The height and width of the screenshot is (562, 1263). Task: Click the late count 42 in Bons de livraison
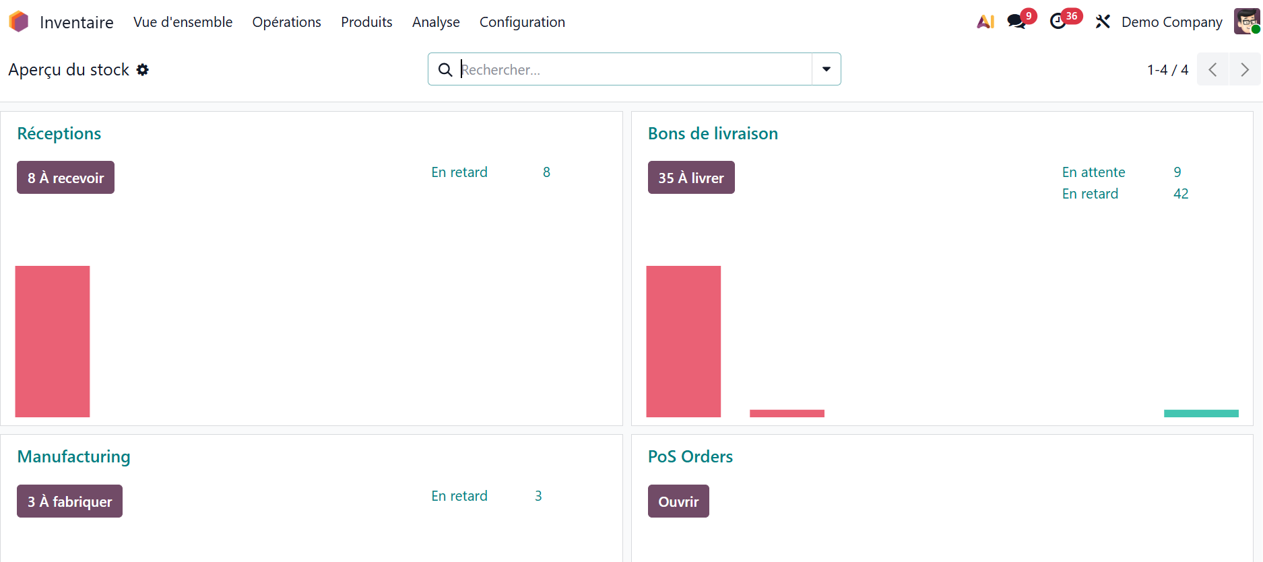coord(1181,194)
